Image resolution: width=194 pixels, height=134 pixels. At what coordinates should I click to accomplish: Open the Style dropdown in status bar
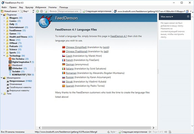click(x=112, y=132)
